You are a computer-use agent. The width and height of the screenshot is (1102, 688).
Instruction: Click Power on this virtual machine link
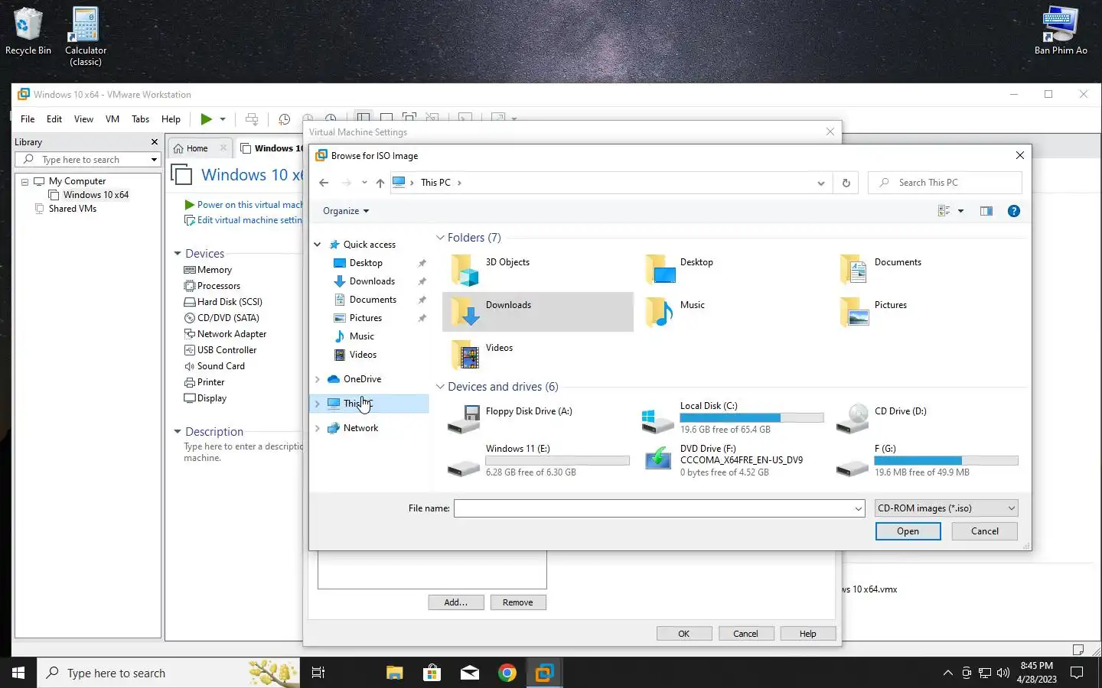coord(249,205)
